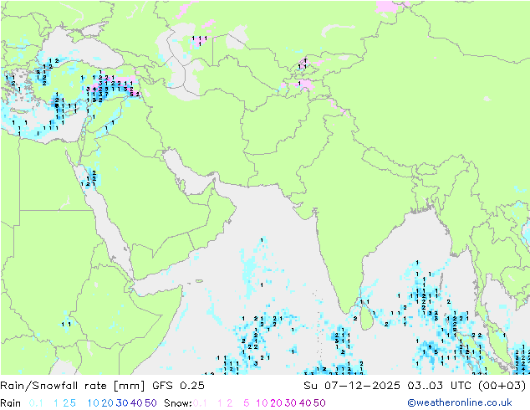Pick the rain legend 10 value
530x410 pixels.
click(93, 403)
